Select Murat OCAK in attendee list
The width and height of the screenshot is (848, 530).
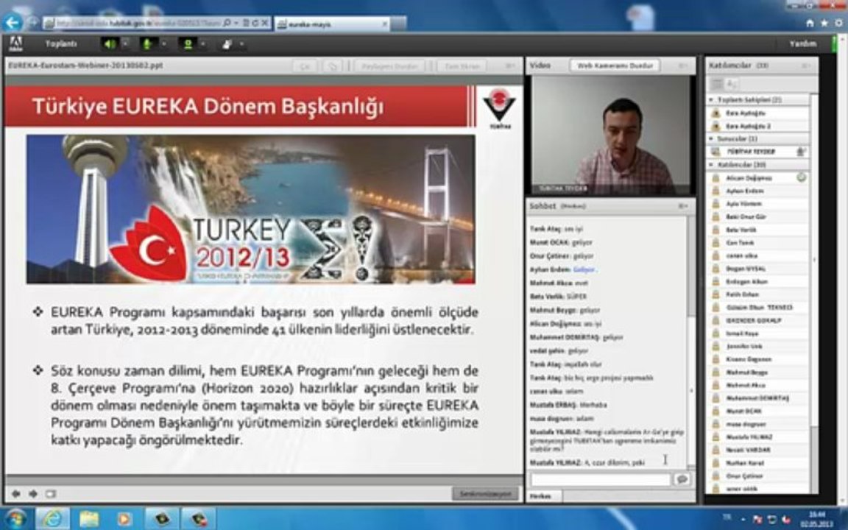coord(757,411)
